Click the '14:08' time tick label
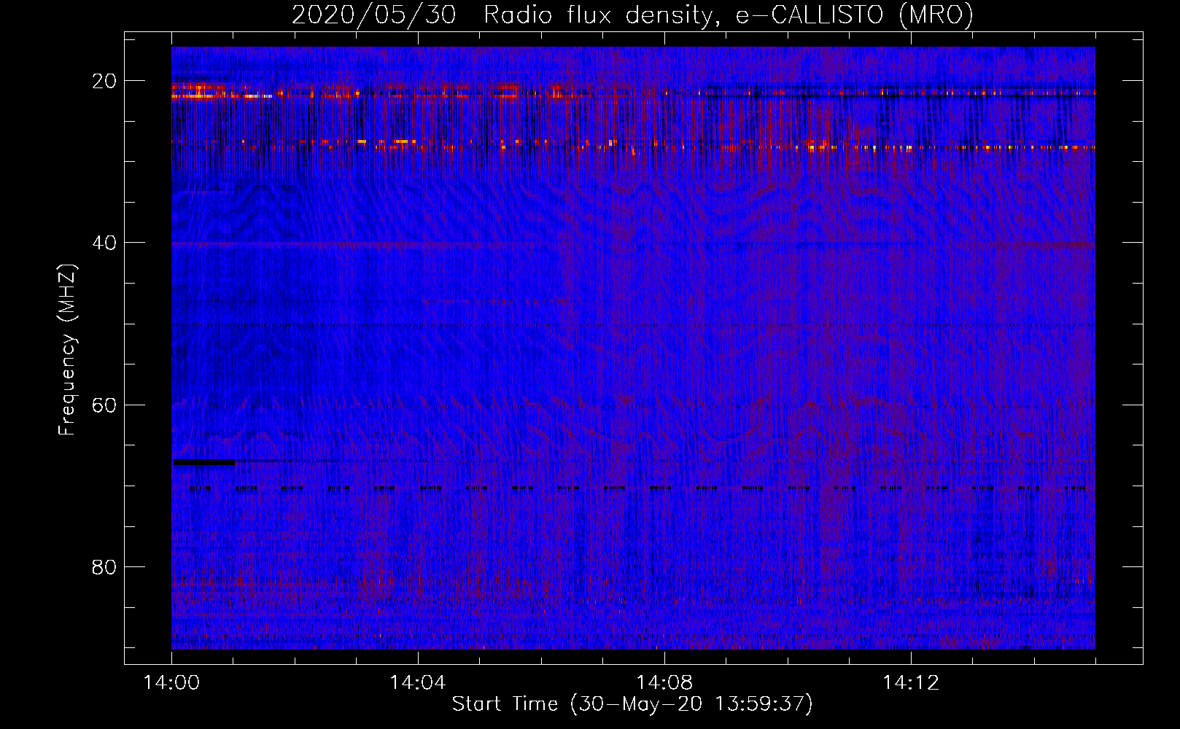This screenshot has height=729, width=1180. pos(664,682)
